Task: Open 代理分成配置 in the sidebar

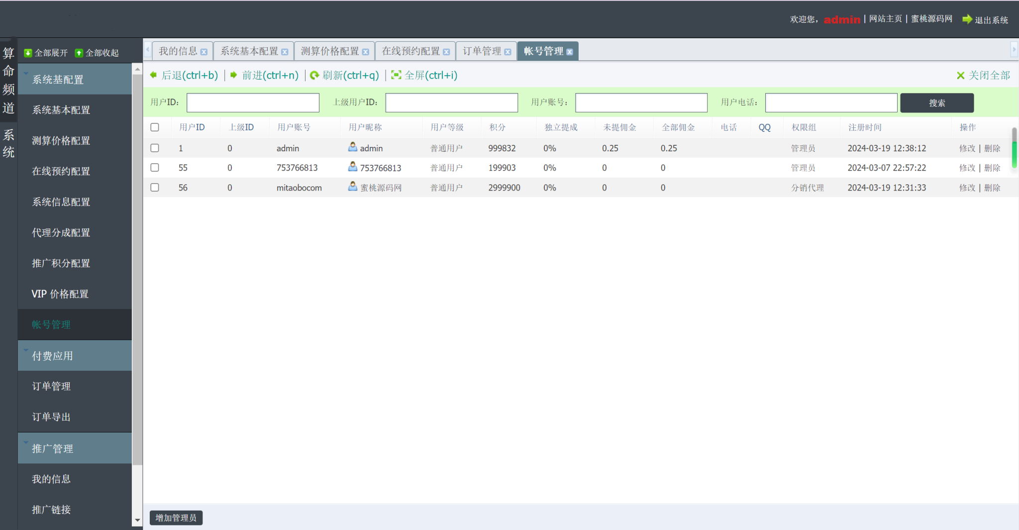Action: click(75, 232)
